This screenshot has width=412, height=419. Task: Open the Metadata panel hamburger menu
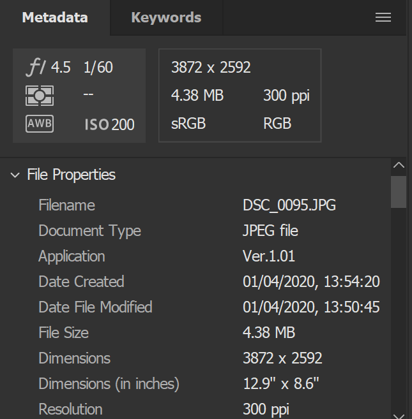tap(383, 18)
